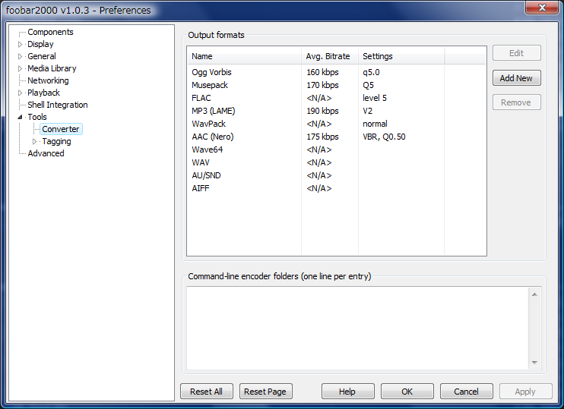Open Help for preferences

(347, 392)
